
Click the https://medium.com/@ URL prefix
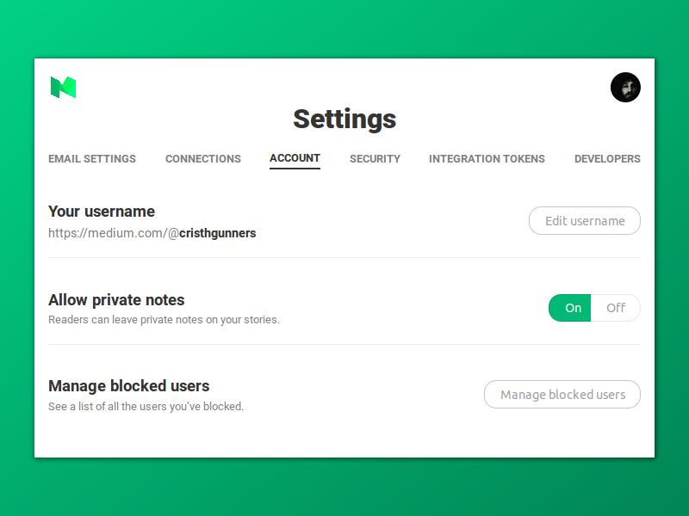(113, 233)
